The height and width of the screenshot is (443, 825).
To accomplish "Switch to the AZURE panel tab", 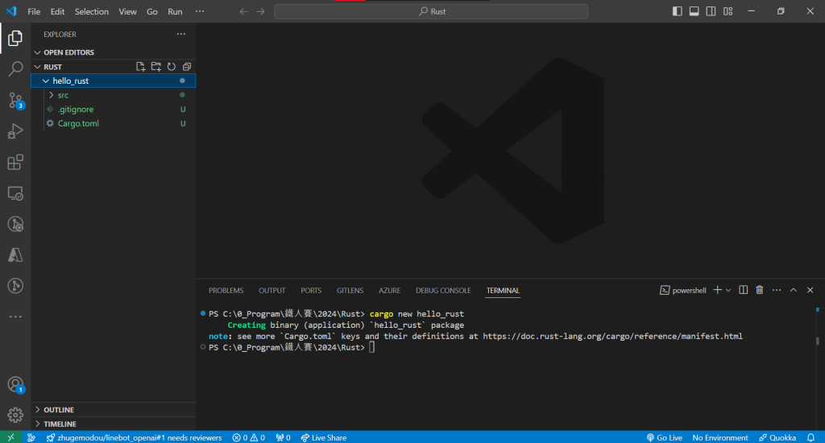I will 389,291.
